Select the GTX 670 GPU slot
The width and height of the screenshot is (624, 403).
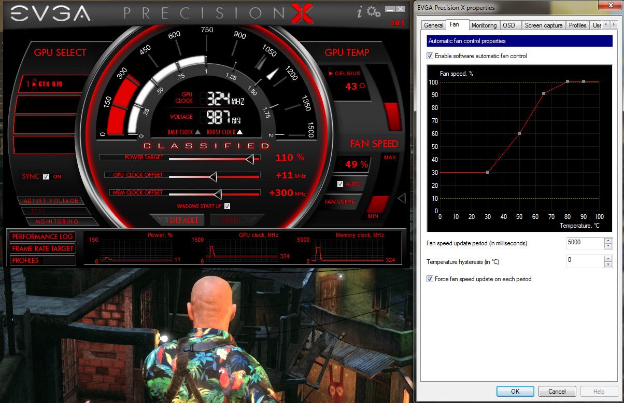point(51,84)
